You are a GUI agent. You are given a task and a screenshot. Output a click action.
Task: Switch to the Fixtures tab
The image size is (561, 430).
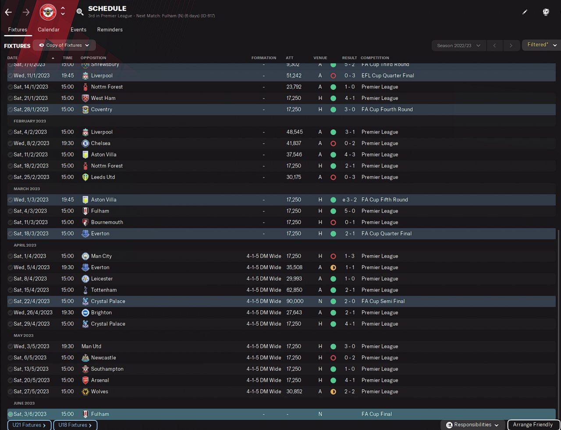(x=18, y=30)
